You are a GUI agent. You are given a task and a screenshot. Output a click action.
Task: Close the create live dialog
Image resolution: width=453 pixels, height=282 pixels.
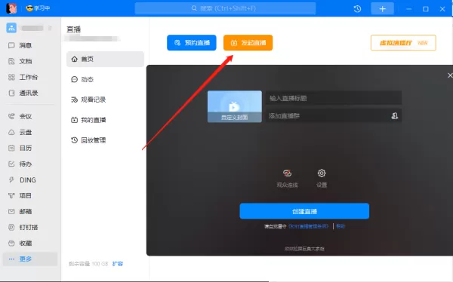450,75
